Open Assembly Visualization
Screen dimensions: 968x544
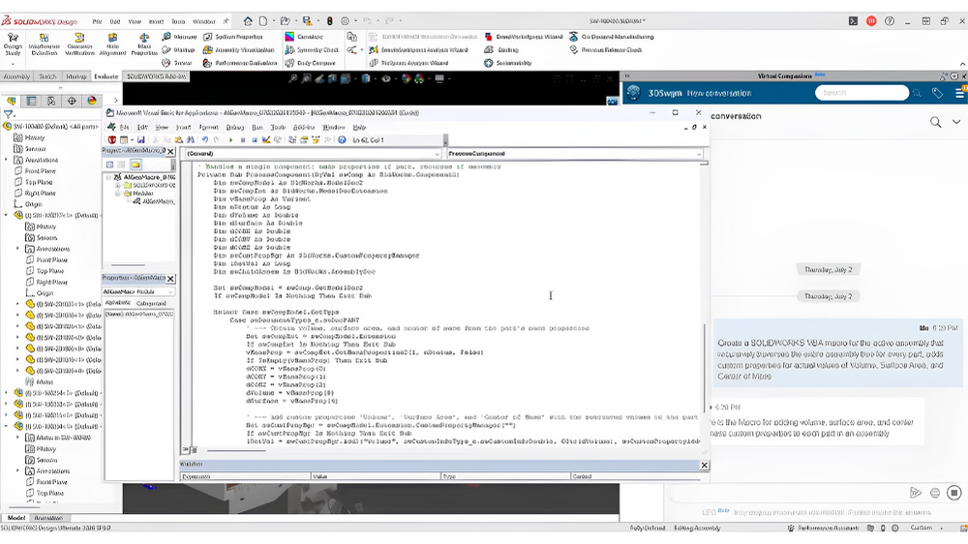pos(239,50)
